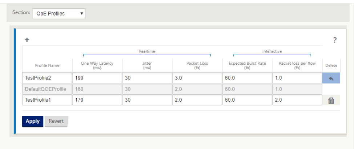Select TestProfile2 one way latency field 190
Image resolution: width=354 pixels, height=149 pixels.
[x=97, y=78]
